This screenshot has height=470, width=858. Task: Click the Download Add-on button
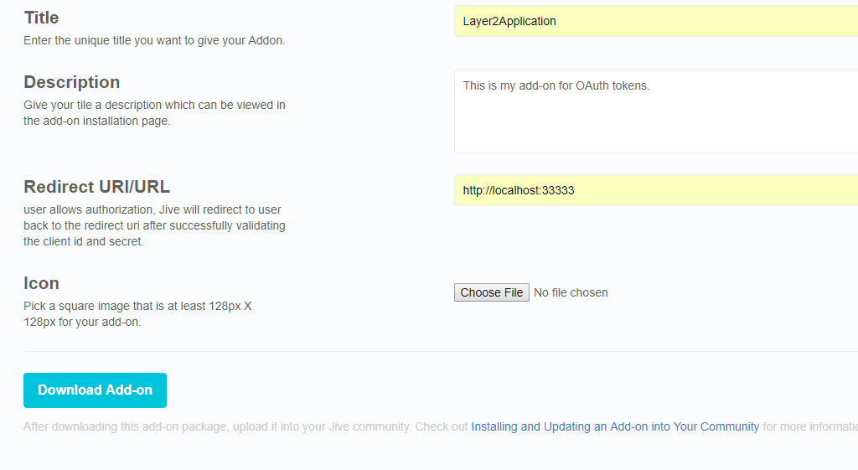(x=95, y=390)
